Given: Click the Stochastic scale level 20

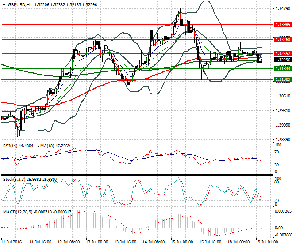Looking at the screenshot, I should pyautogui.click(x=277, y=201).
